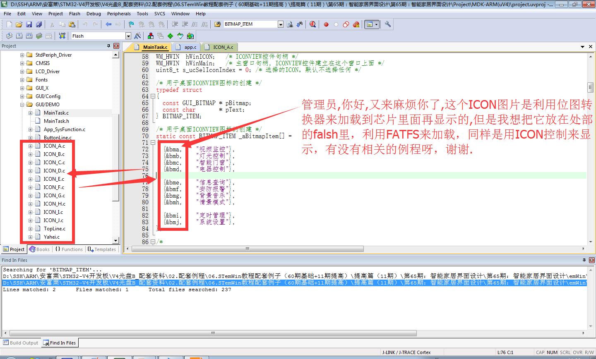Click the Open file folder icon

(x=19, y=24)
